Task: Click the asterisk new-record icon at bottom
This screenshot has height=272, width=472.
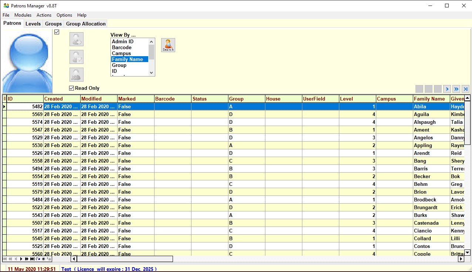Action: (43, 259)
